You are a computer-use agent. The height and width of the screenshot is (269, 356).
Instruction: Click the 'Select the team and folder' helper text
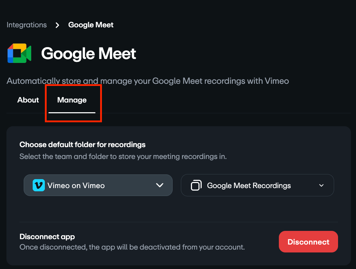123,156
